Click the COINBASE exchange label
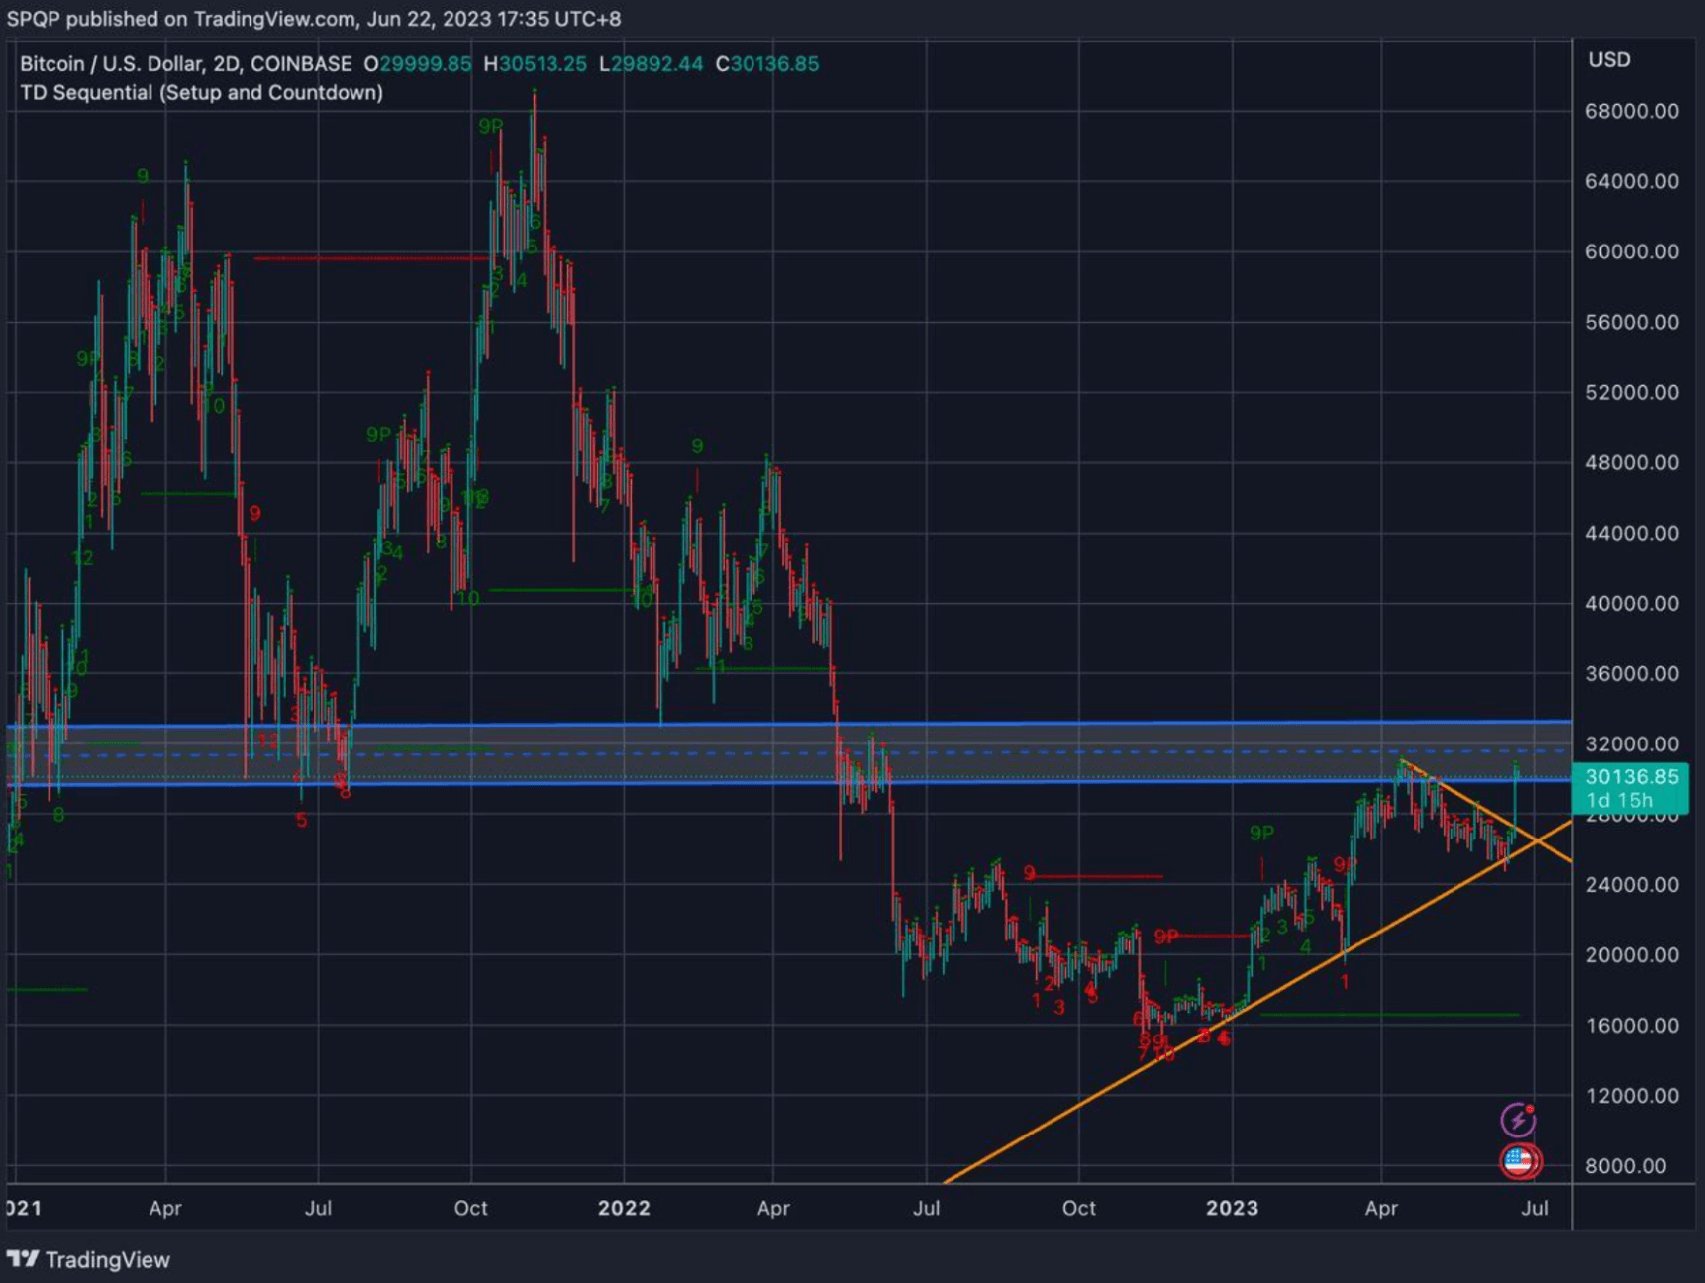Image resolution: width=1705 pixels, height=1283 pixels. 302,63
